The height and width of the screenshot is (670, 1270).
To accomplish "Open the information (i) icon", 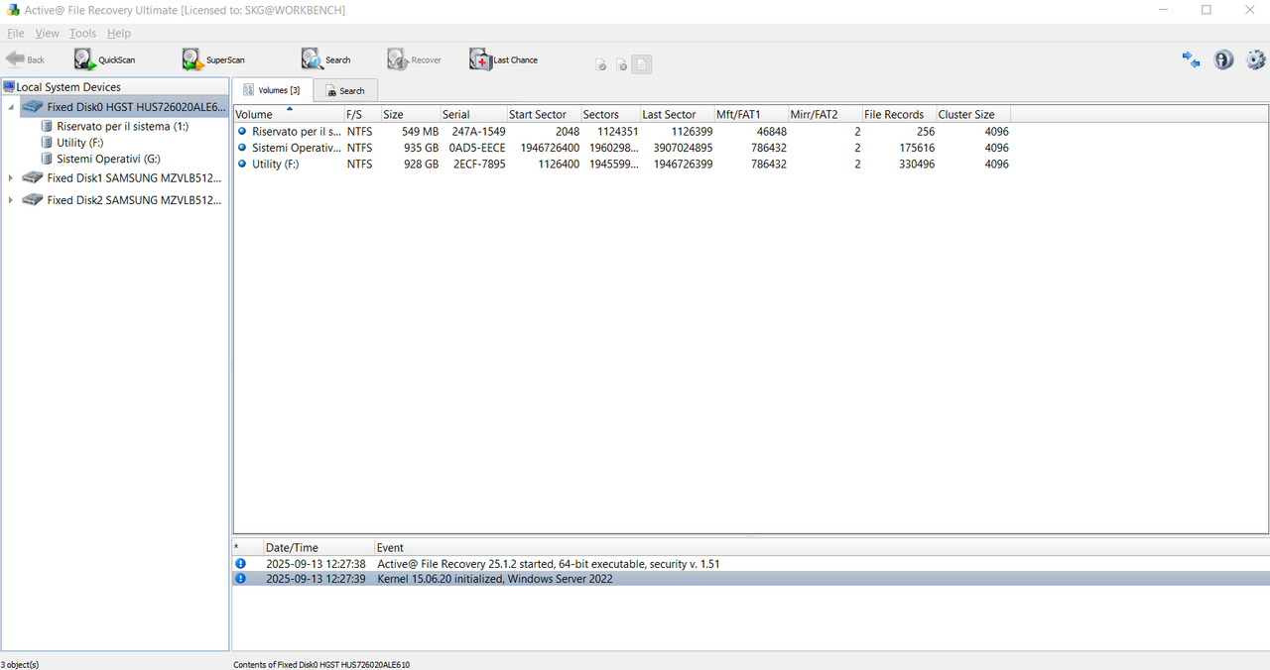I will click(x=1223, y=59).
